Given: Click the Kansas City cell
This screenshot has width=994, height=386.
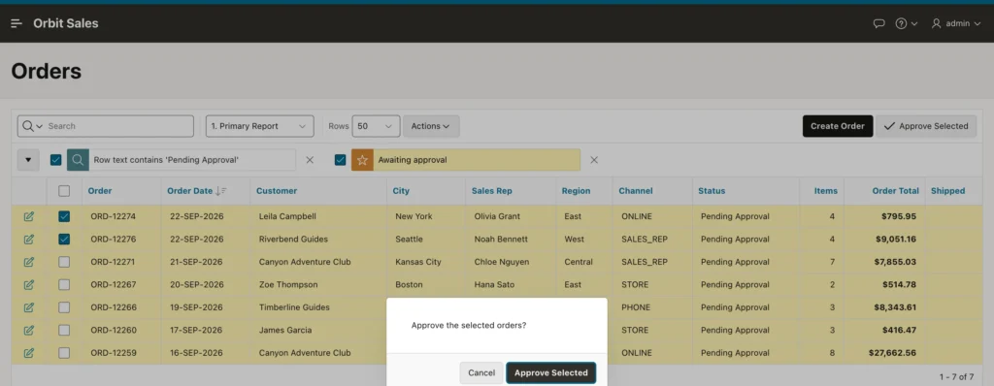Looking at the screenshot, I should point(418,262).
